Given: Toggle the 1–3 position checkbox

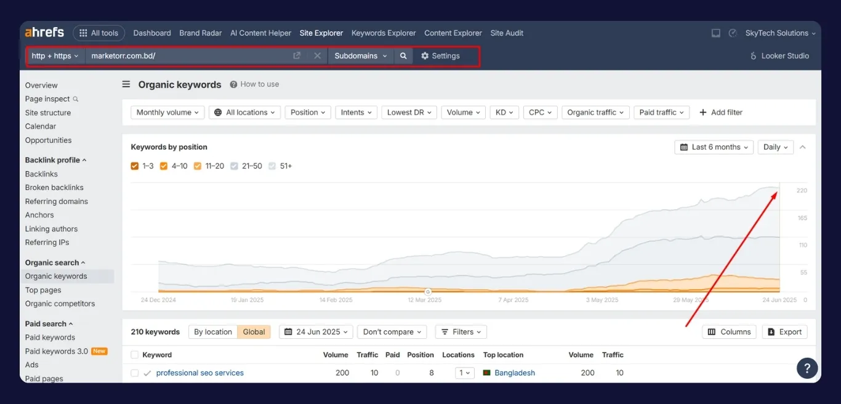Looking at the screenshot, I should [x=135, y=166].
